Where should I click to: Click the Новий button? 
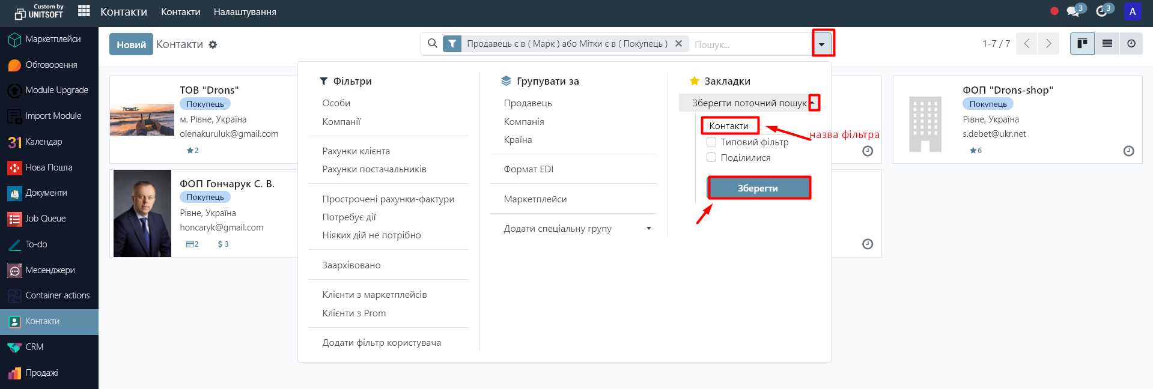(x=131, y=44)
